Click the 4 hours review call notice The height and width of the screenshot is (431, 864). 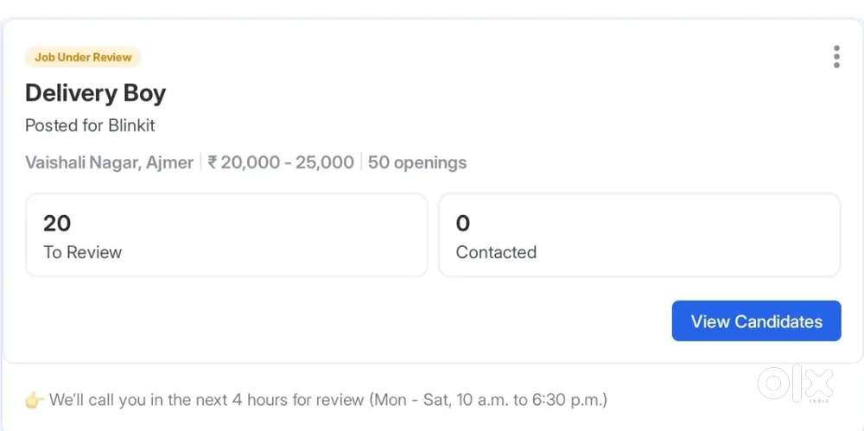click(207, 400)
